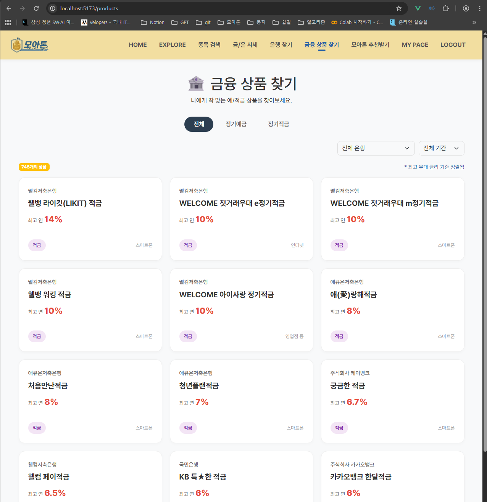Expand the 전체 기간 dropdown

(441, 148)
